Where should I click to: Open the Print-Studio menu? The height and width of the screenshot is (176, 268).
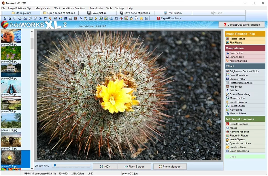[96, 8]
